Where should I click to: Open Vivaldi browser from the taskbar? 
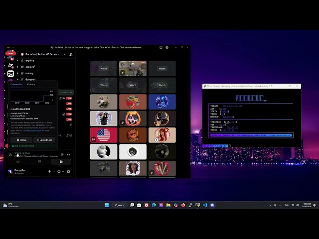[147, 205]
